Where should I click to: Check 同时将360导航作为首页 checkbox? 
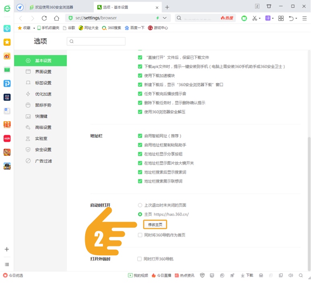(x=140, y=235)
